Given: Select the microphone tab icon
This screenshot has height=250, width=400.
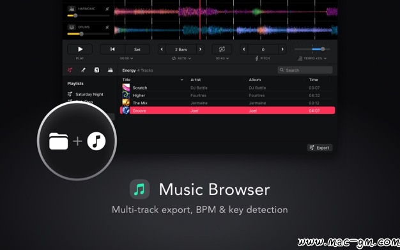Looking at the screenshot, I should 83,70.
